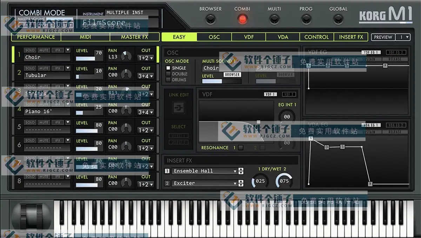The height and width of the screenshot is (238, 421).
Task: Click the VDA EG attack point A
Action: (x=311, y=139)
